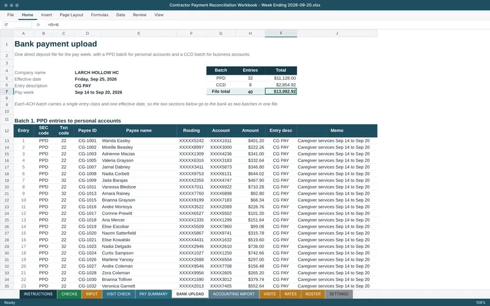
Task: Switch to the Home ribbon tab
Action: pos(27,15)
